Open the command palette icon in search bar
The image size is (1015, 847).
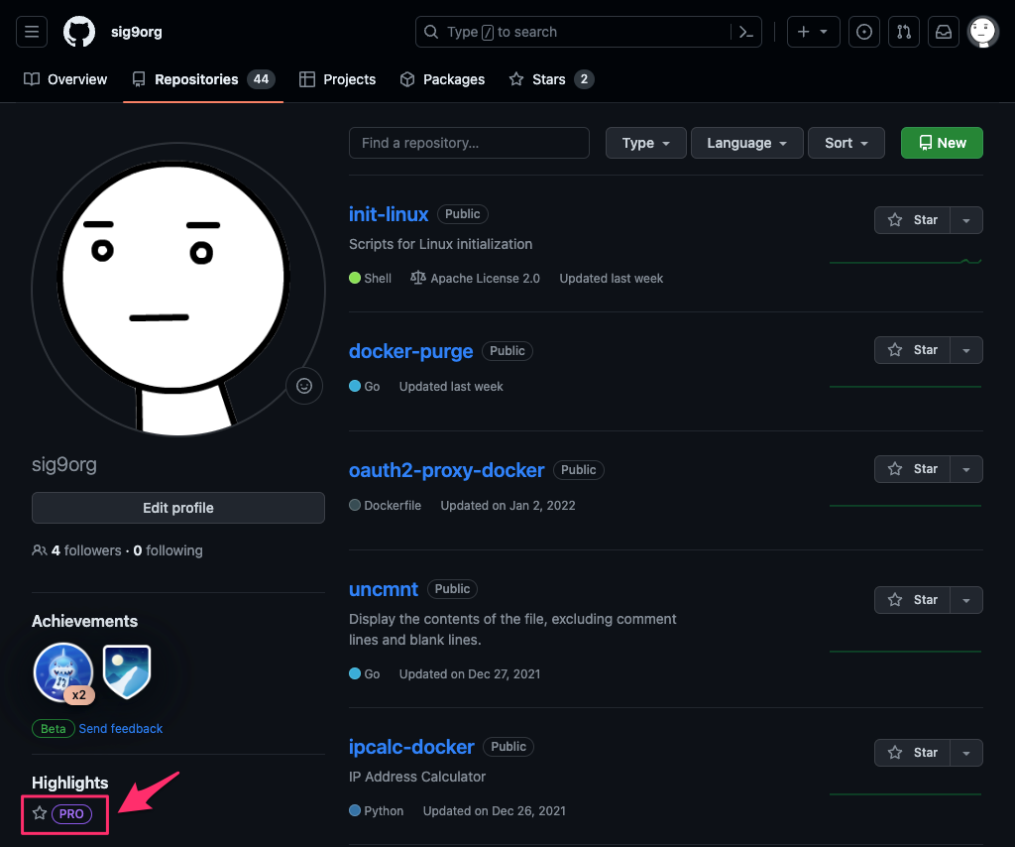tap(745, 32)
